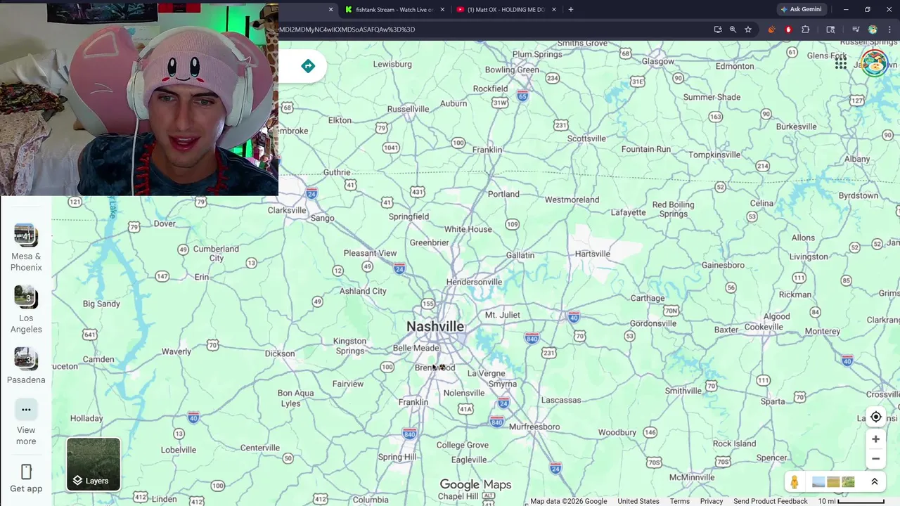The width and height of the screenshot is (900, 506).
Task: Open the Google apps grid
Action: [x=841, y=64]
